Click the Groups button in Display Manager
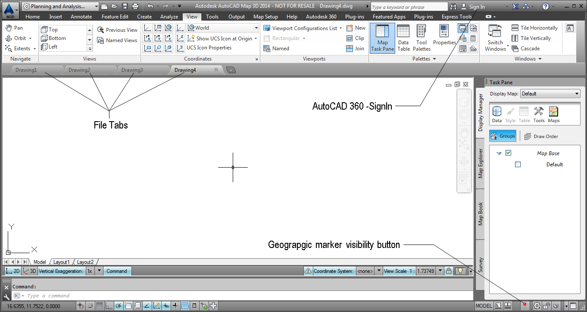Viewport: 587px width, 312px height. tap(503, 136)
